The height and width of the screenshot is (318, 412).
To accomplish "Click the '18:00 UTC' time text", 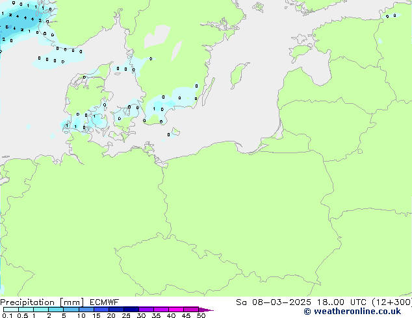I will [342, 302].
